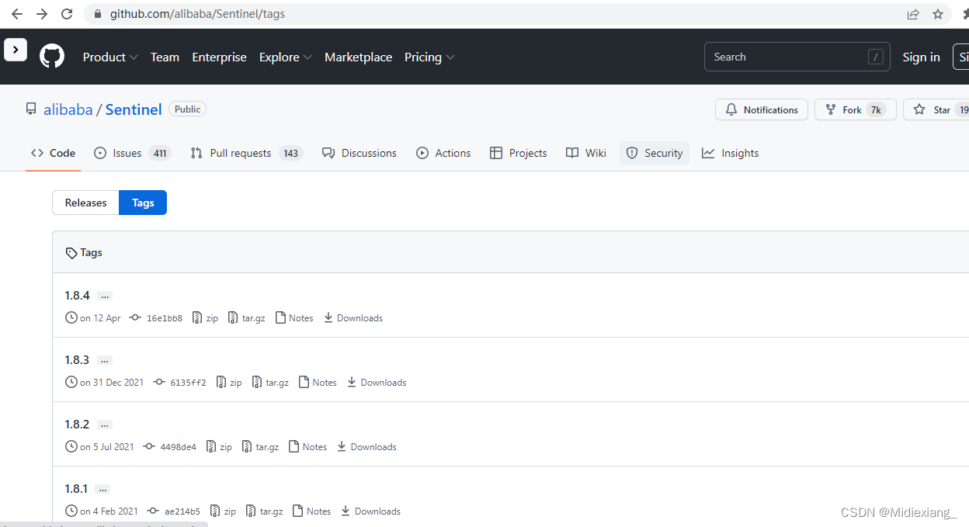Image resolution: width=969 pixels, height=527 pixels.
Task: Click the share page icon in address bar
Action: click(913, 14)
